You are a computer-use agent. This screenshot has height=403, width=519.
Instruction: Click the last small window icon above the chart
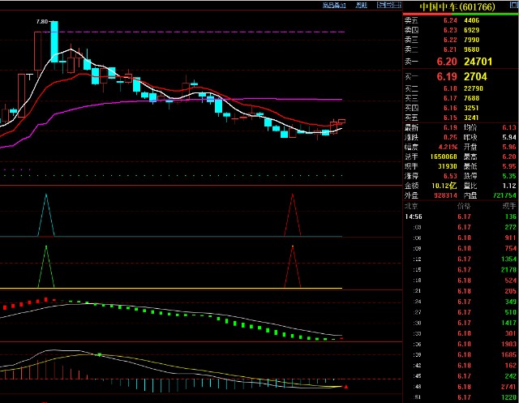[397, 6]
